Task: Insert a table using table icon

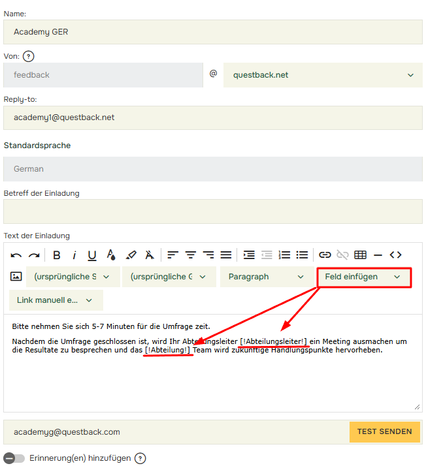Action: pyautogui.click(x=360, y=255)
